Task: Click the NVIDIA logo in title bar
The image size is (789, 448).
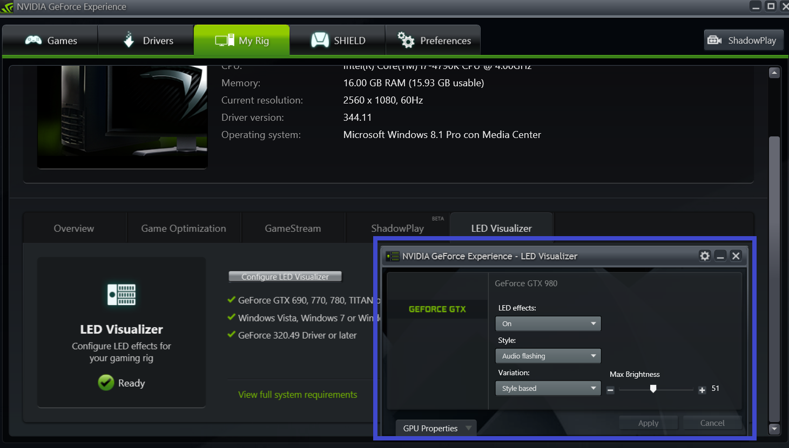Action: click(7, 7)
